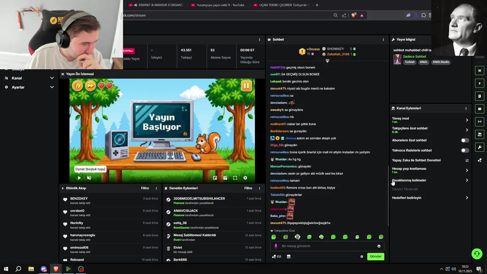Screen dimensions: 487x274
Task: Open Etkinlik Akışı three-dot menu
Action: (156, 188)
